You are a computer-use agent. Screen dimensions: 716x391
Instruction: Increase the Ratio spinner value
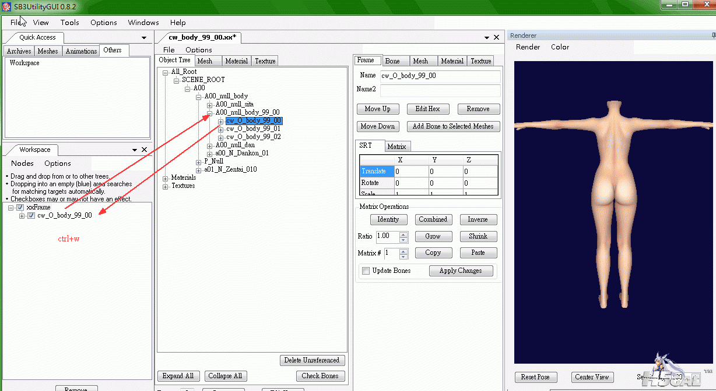click(x=403, y=234)
